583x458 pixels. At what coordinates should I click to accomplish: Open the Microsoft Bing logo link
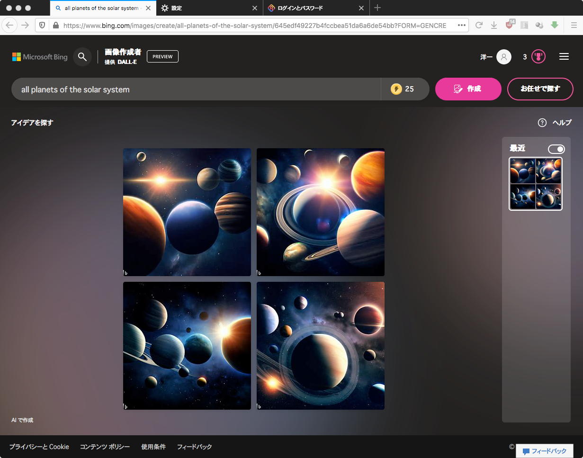click(40, 57)
